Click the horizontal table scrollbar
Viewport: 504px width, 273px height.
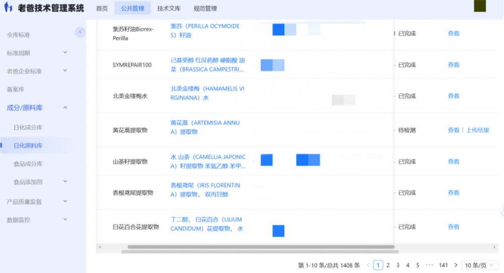click(261, 247)
